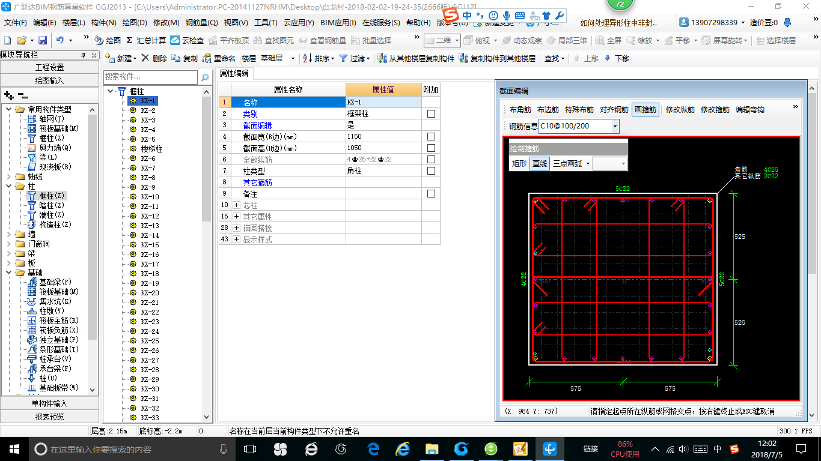Save the project with the disk icon
This screenshot has height=461, width=821.
(x=43, y=40)
